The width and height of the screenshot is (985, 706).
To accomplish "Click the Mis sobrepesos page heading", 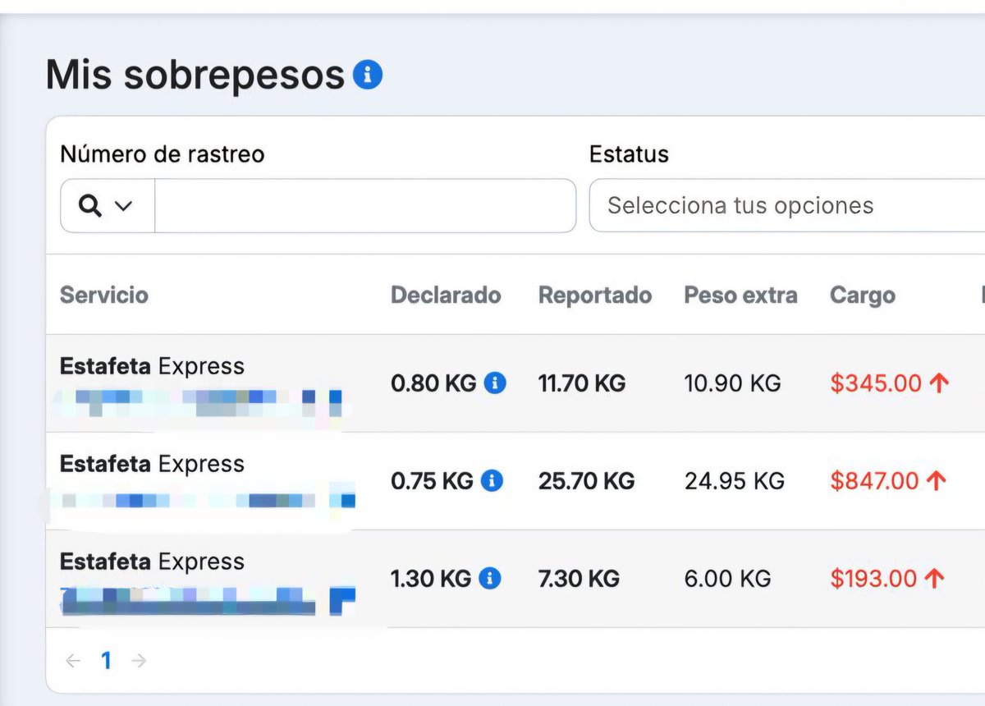I will 195,75.
